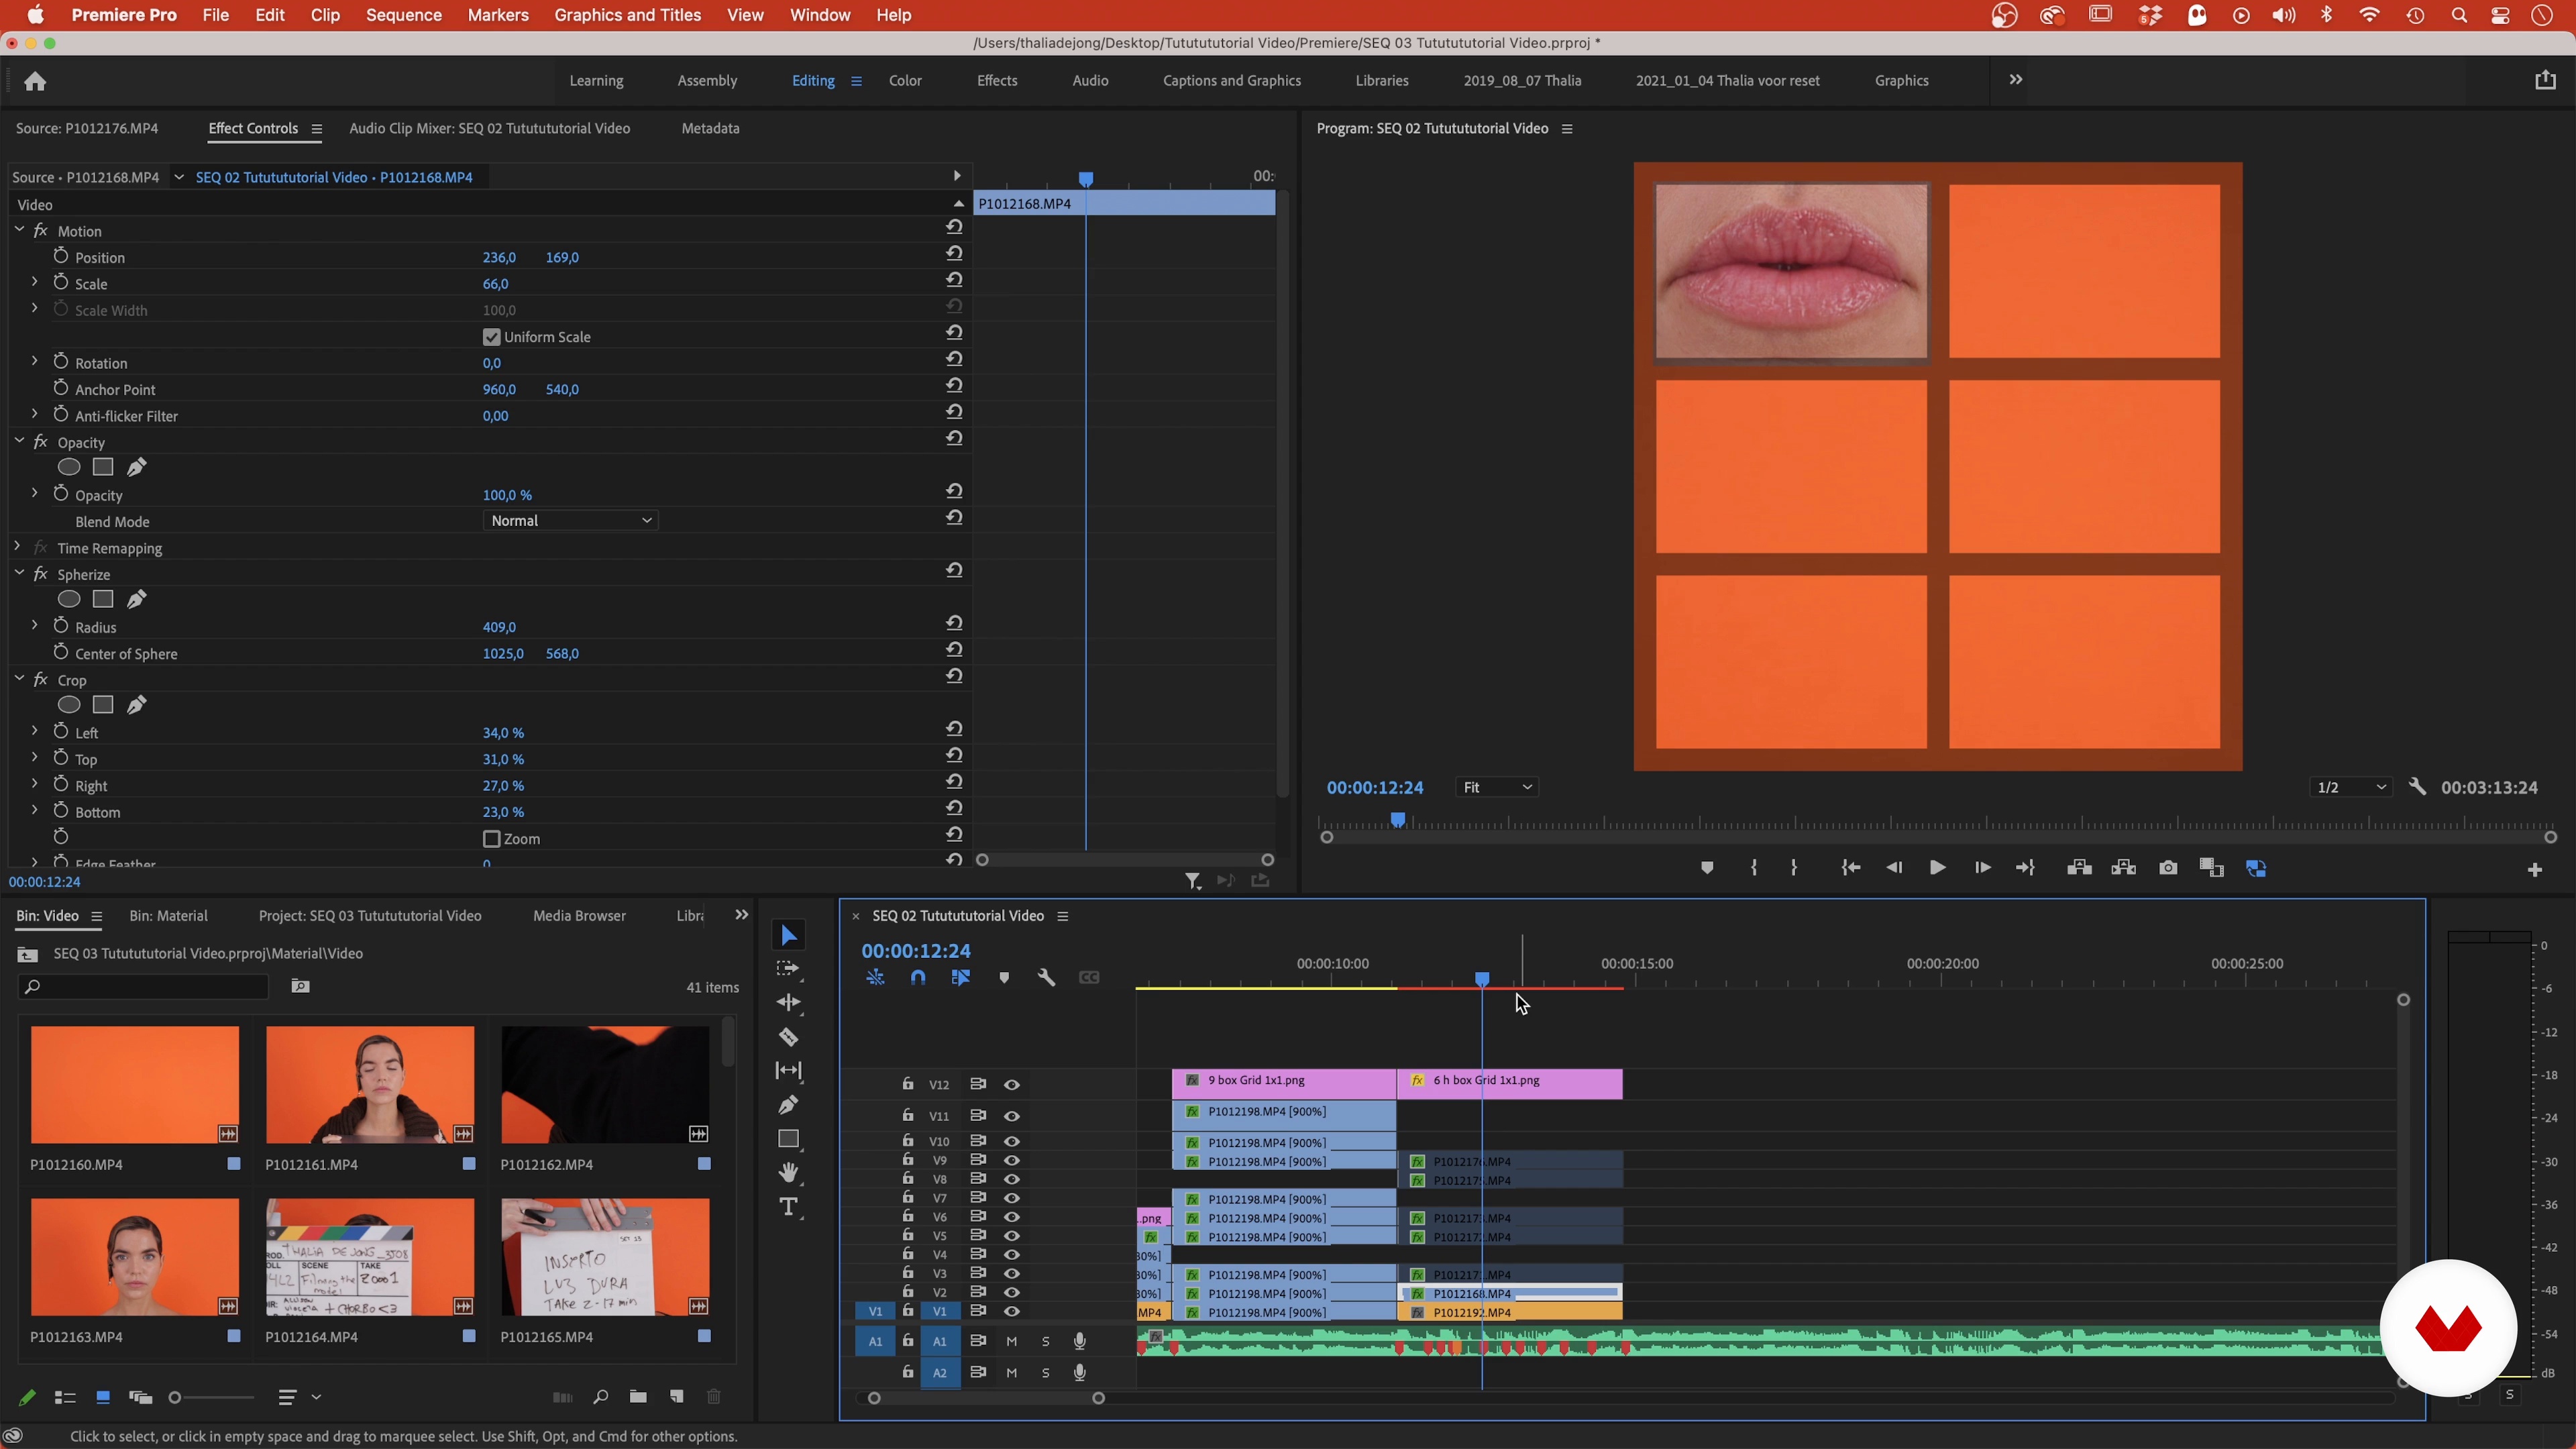Open the Blend Mode dropdown
The height and width of the screenshot is (1449, 2576).
point(570,521)
